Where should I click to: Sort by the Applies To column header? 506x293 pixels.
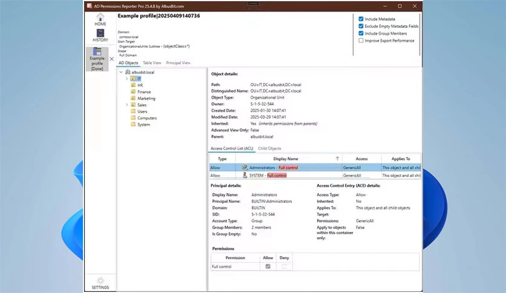pos(401,159)
